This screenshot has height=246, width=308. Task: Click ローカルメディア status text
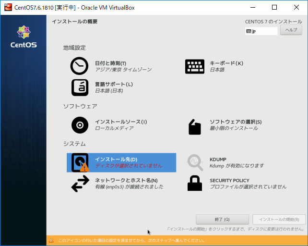(x=114, y=128)
